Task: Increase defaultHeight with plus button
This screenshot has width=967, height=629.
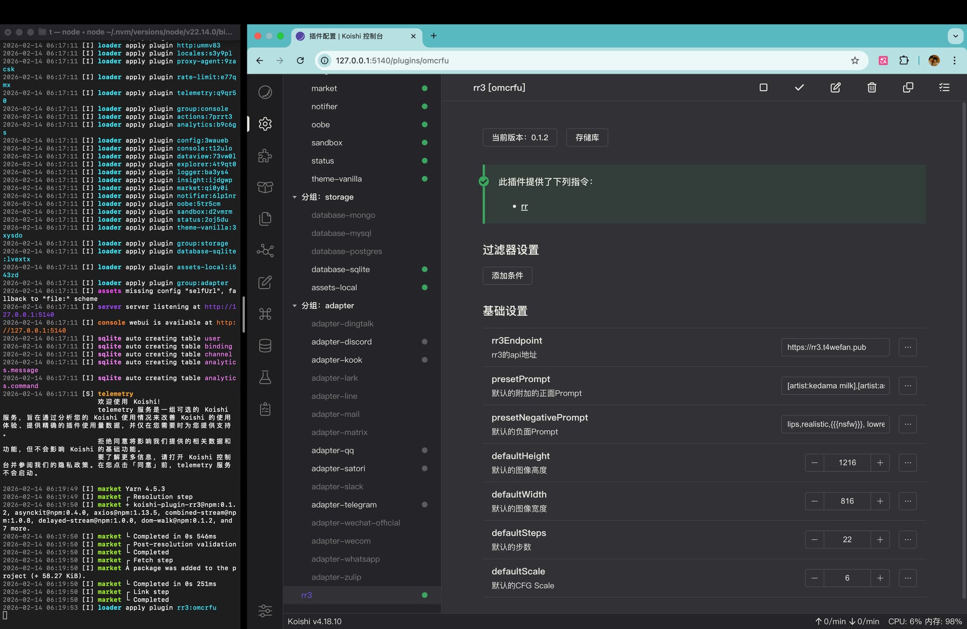Action: coord(880,462)
